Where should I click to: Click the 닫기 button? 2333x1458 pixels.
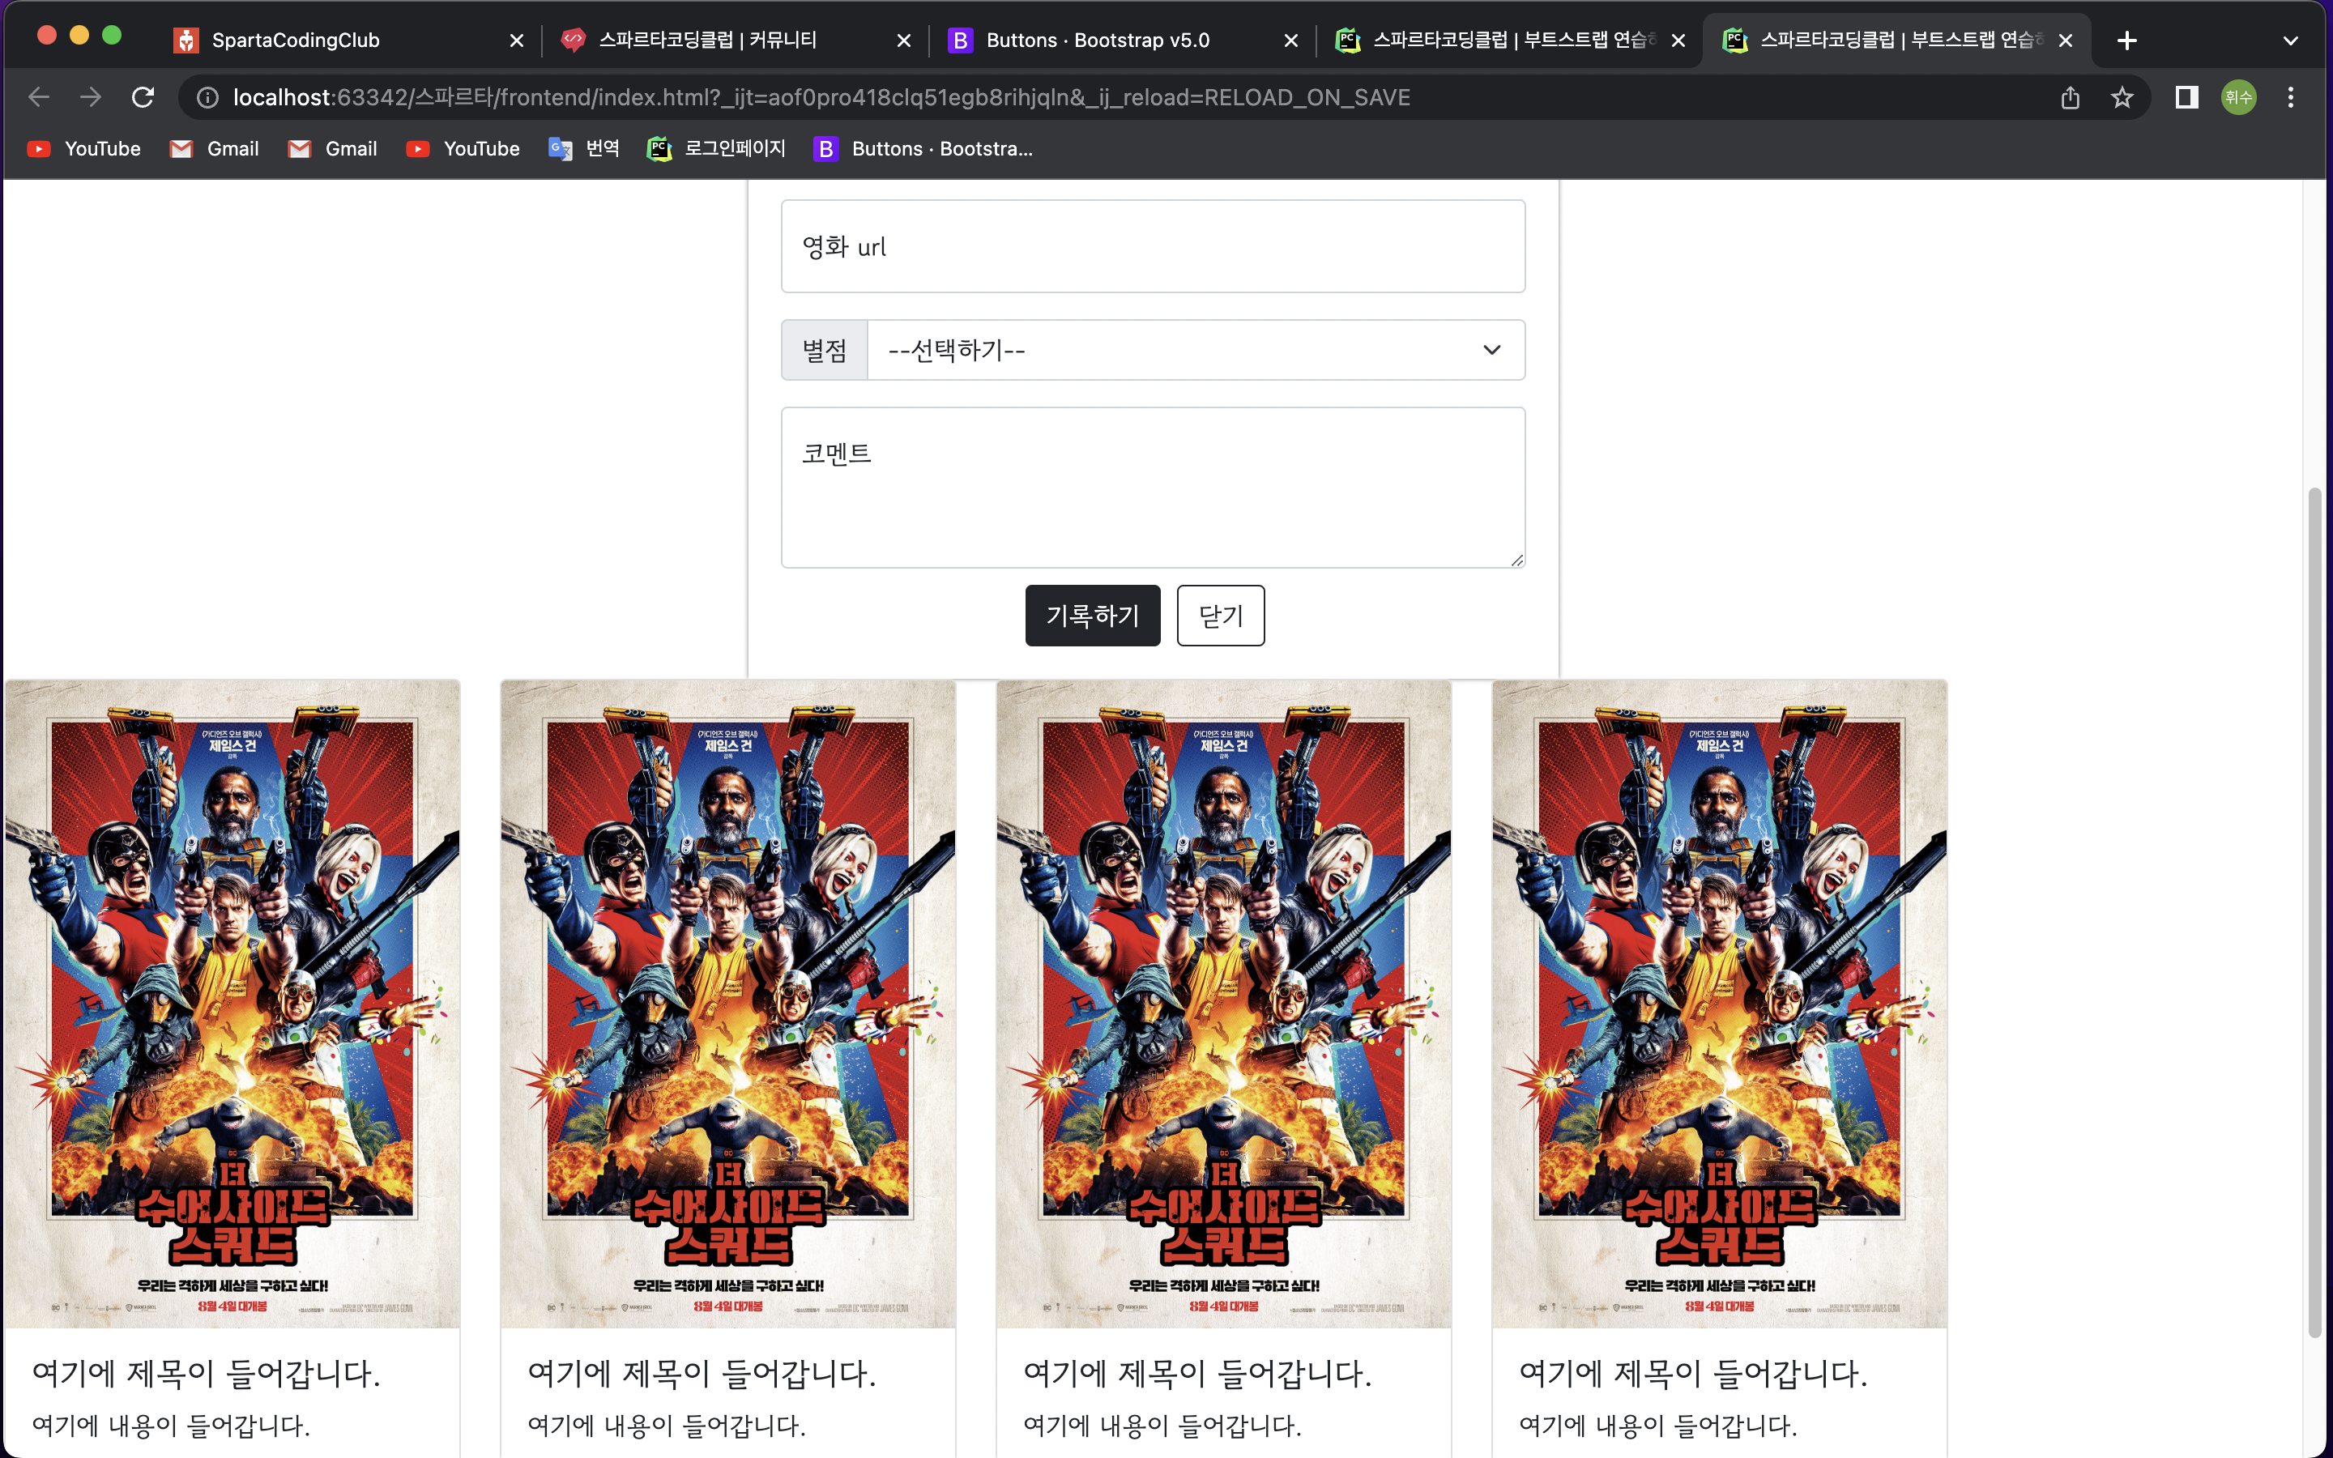[1221, 616]
